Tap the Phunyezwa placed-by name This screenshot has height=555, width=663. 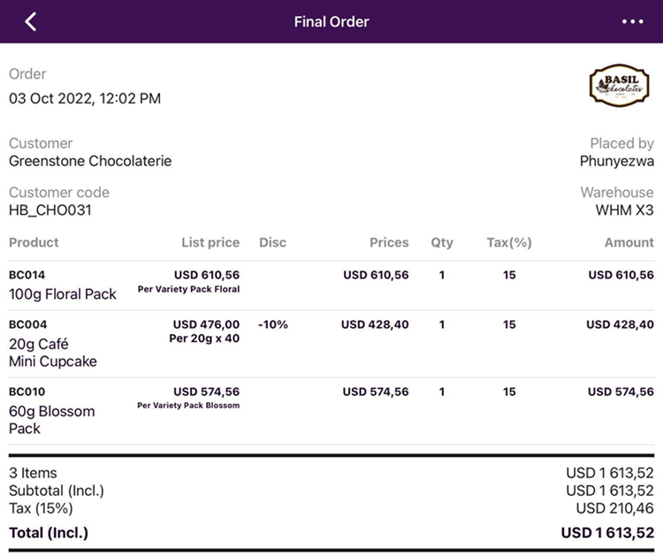[617, 161]
